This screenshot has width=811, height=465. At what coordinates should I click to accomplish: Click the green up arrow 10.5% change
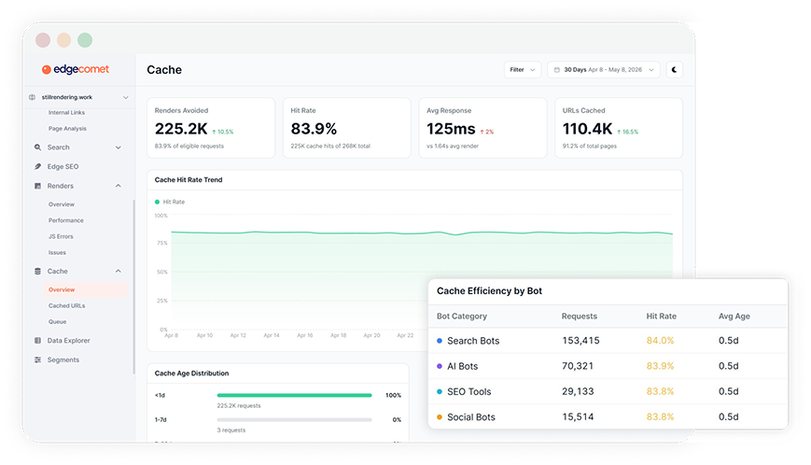pos(223,132)
